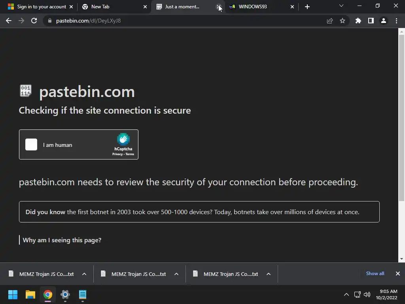The image size is (405, 304).
Task: Click the pastebin.com heading text
Action: coord(87,92)
